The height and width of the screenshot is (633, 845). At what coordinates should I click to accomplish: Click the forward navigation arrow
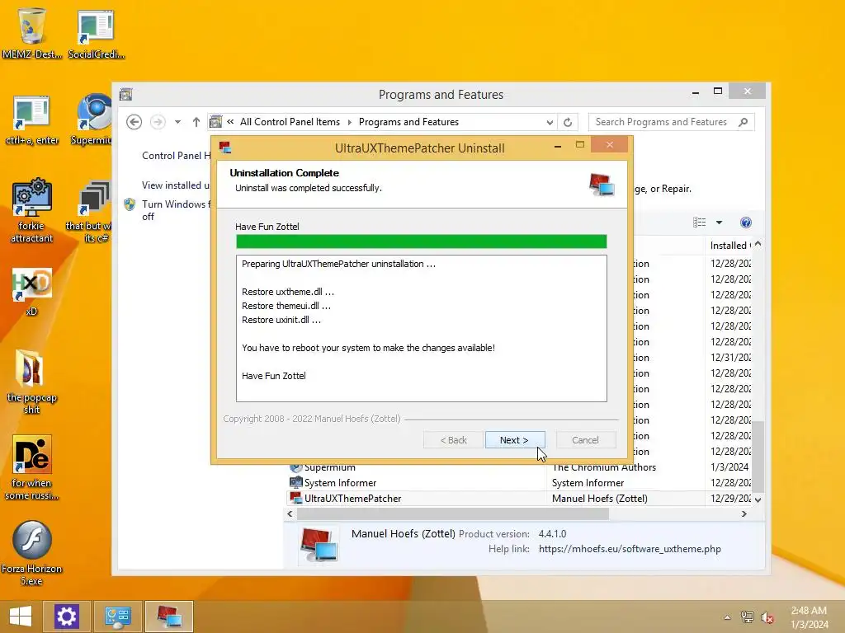click(158, 122)
